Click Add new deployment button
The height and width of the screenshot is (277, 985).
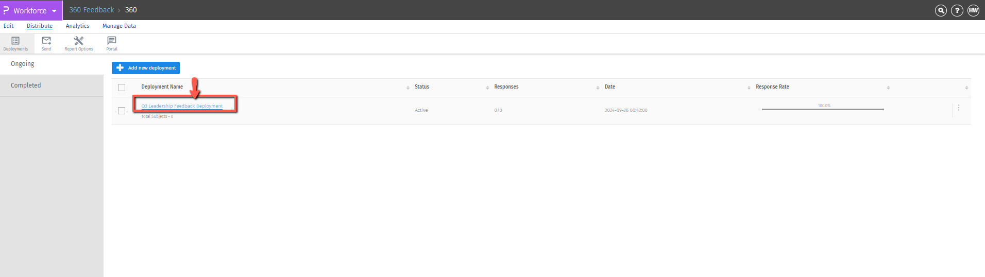coord(146,68)
